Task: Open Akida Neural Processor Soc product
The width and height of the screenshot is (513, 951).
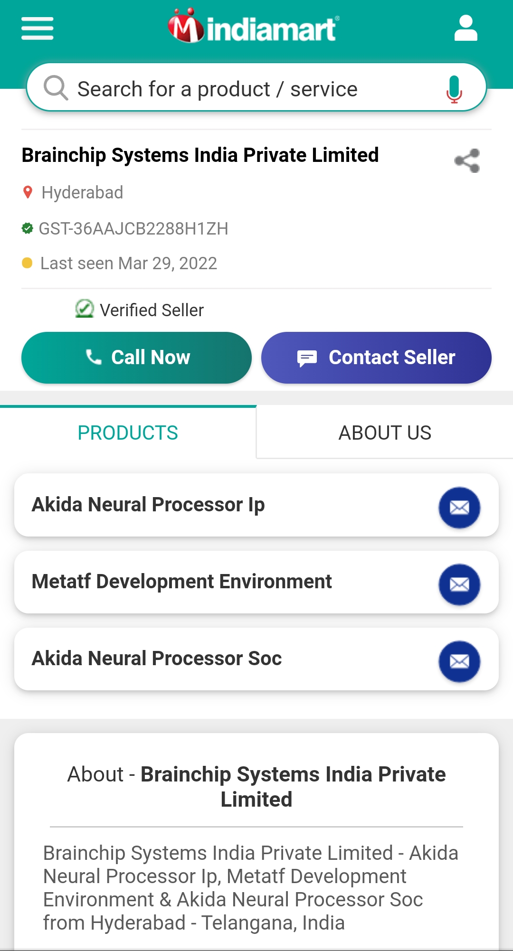Action: (x=156, y=659)
